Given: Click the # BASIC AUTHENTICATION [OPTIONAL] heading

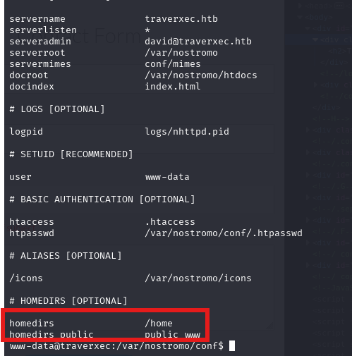Looking at the screenshot, I should pos(102,200).
